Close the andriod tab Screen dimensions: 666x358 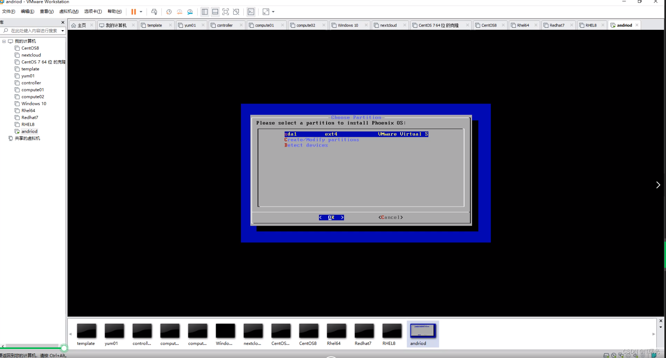tap(637, 25)
